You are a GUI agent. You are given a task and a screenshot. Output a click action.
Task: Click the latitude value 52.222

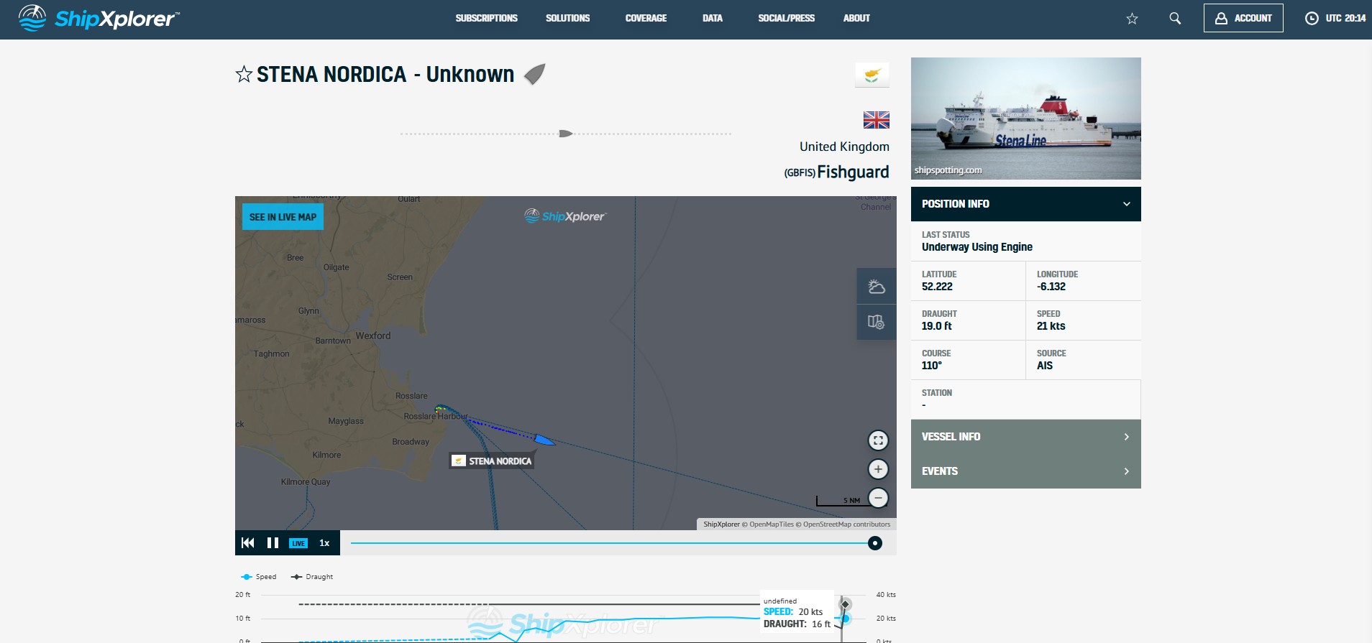937,287
